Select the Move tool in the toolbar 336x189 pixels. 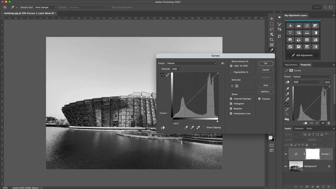(271, 19)
